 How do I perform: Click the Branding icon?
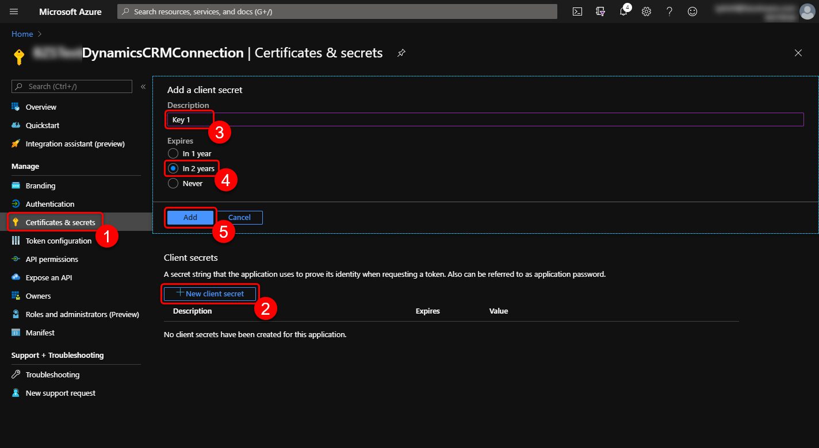point(16,186)
